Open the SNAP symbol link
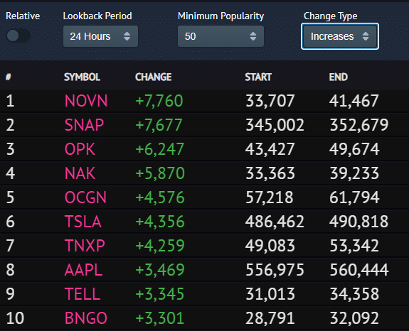409x331 pixels. click(x=84, y=125)
